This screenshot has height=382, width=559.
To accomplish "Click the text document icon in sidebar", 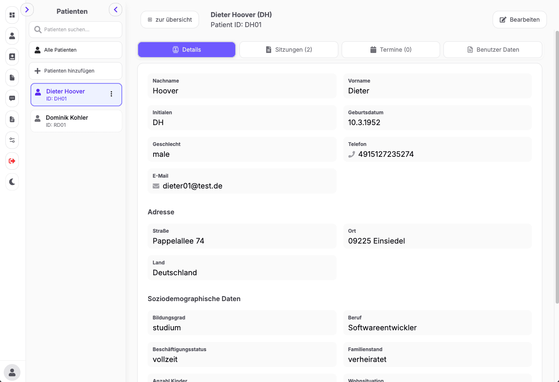I will click(x=12, y=119).
